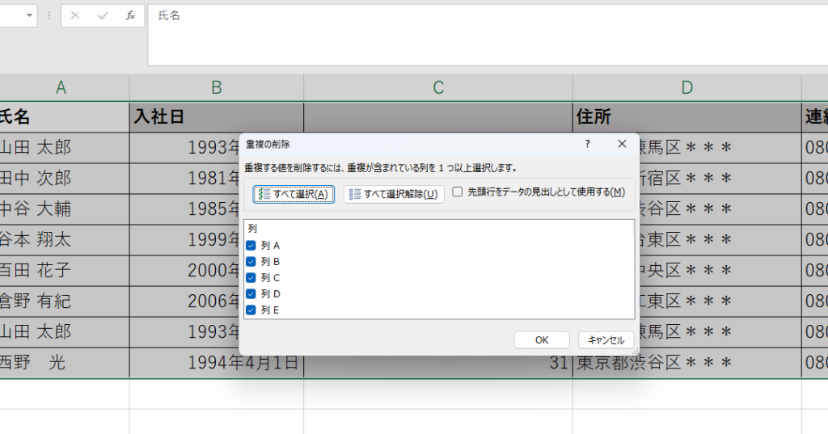The height and width of the screenshot is (434, 828).
Task: Click the formula bar cancel X icon
Action: [x=75, y=15]
